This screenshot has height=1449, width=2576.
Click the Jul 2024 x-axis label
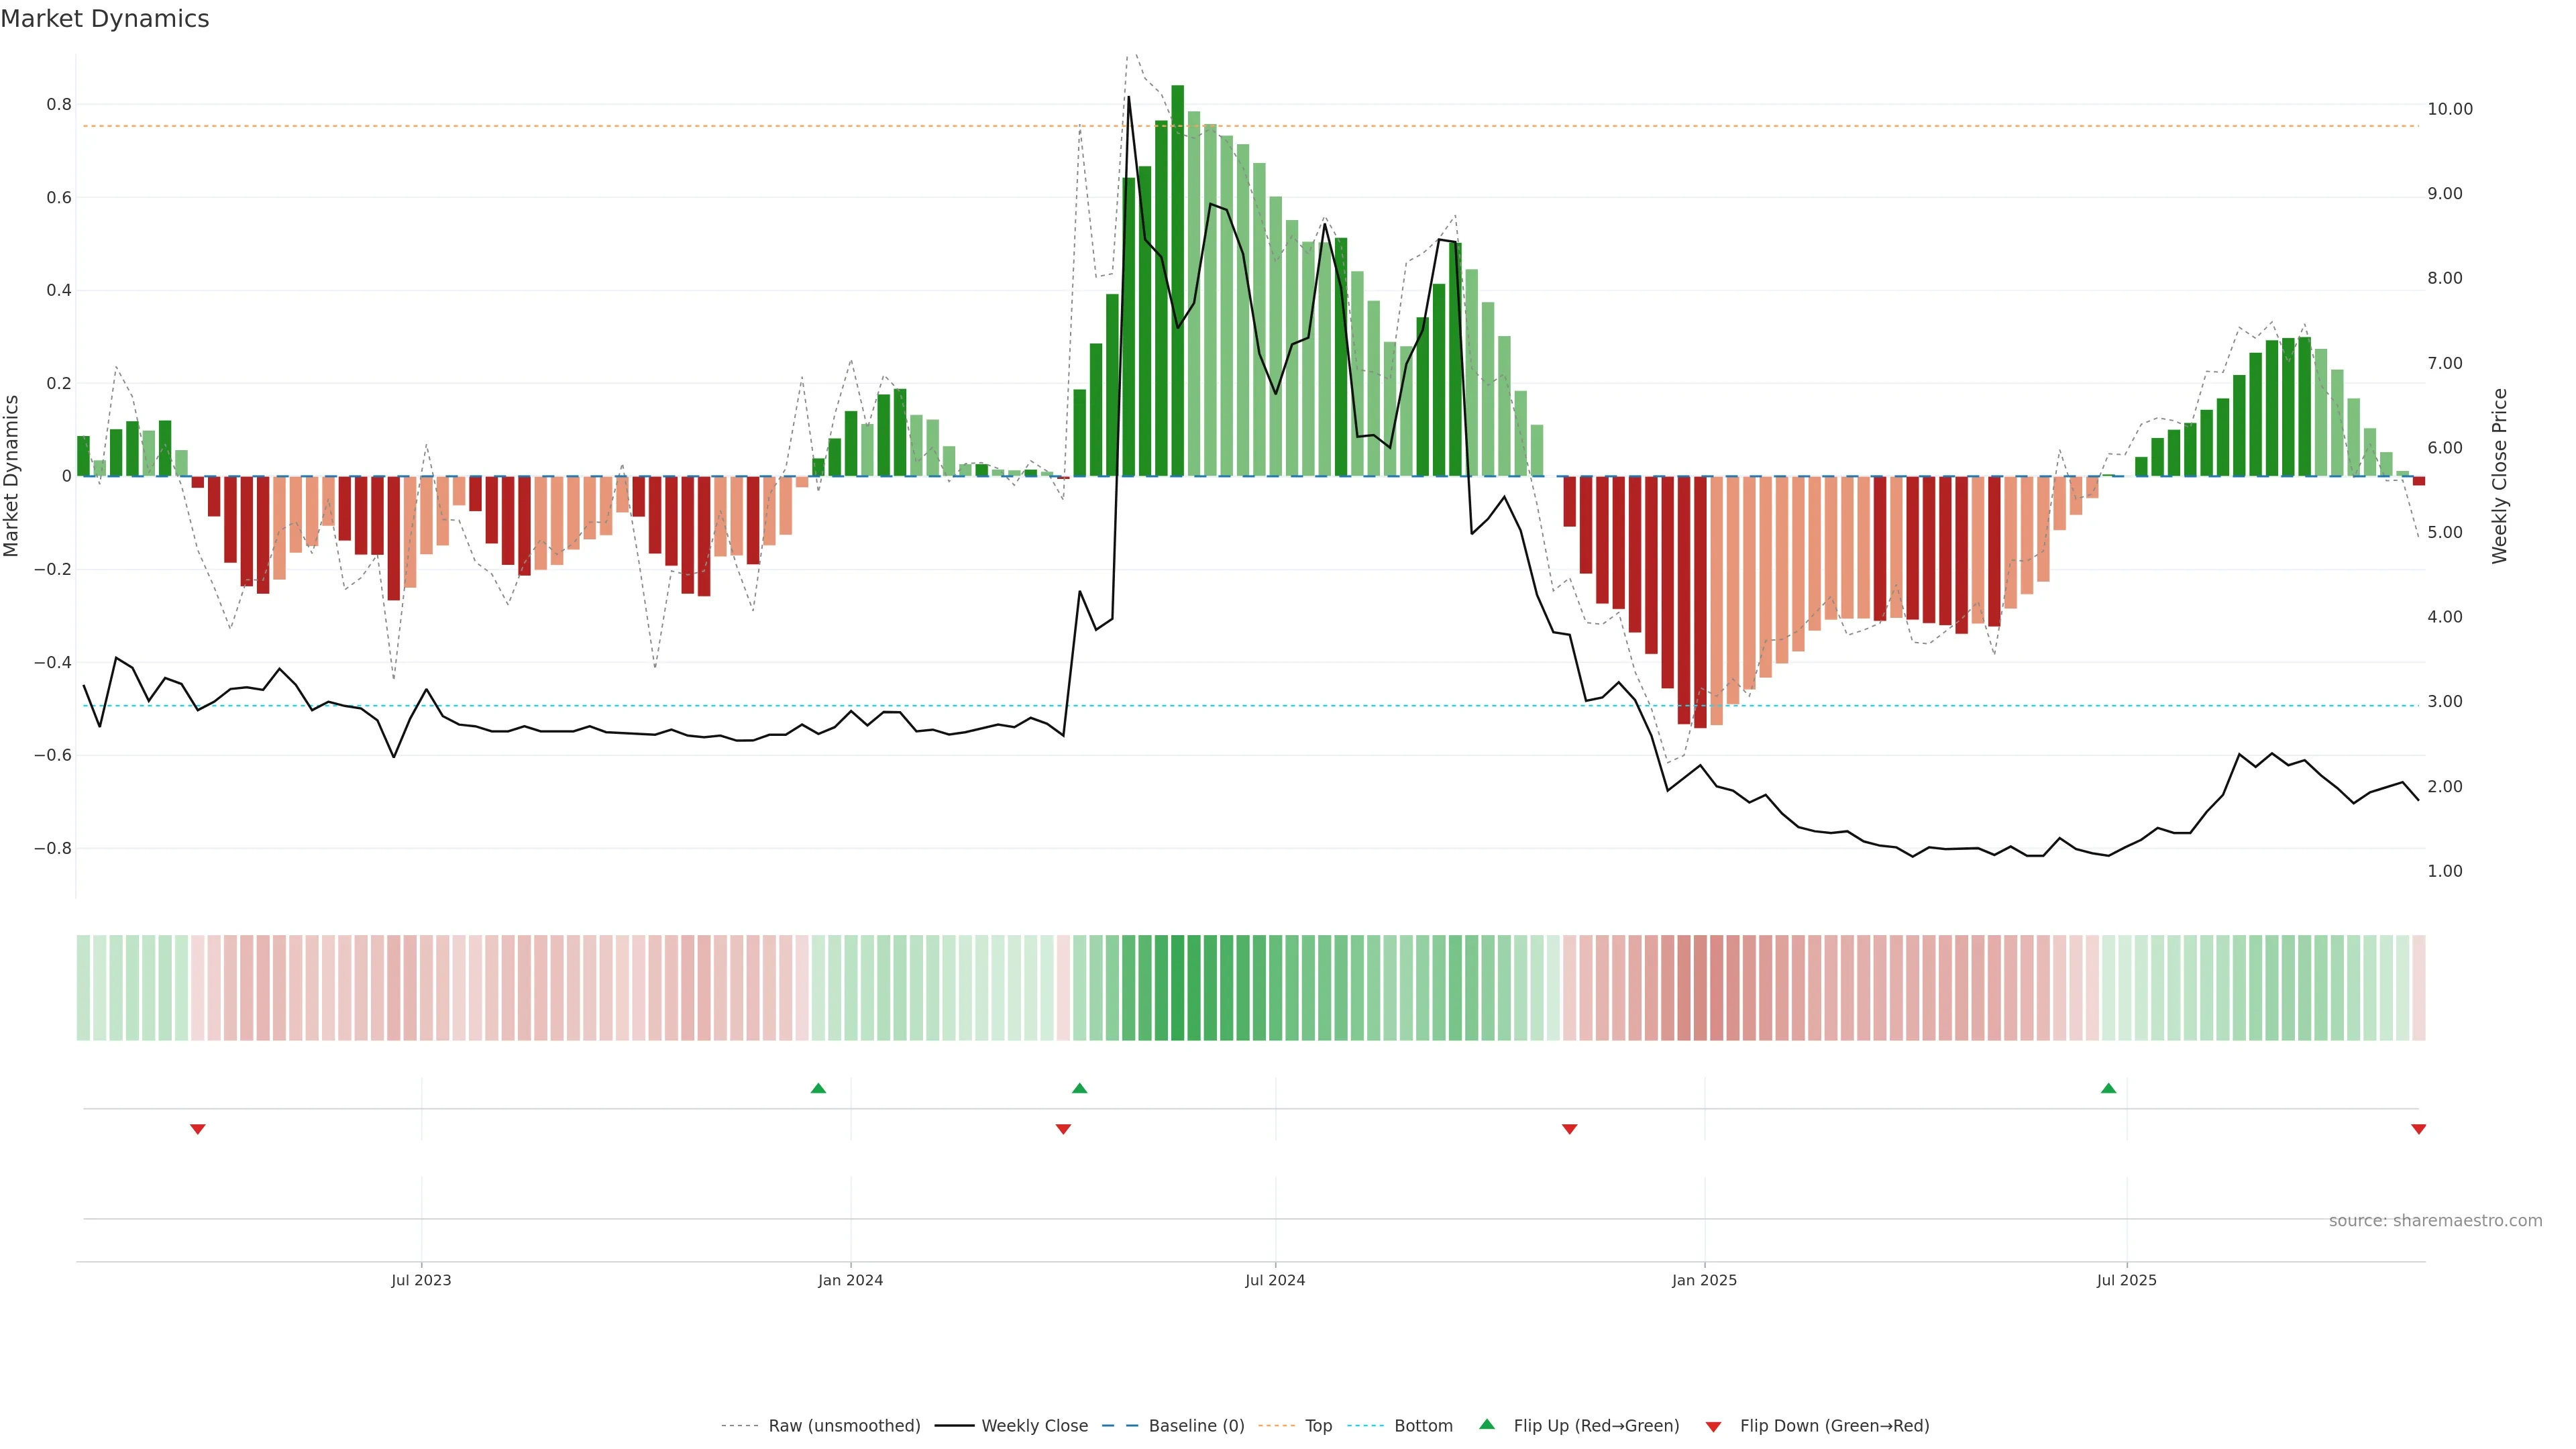(1275, 1280)
